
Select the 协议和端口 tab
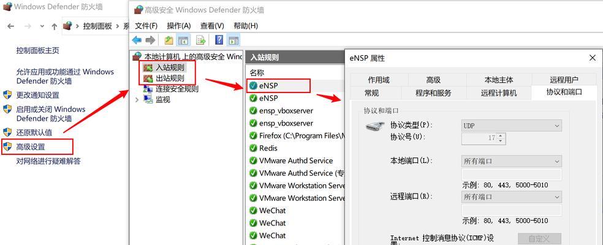coord(564,92)
